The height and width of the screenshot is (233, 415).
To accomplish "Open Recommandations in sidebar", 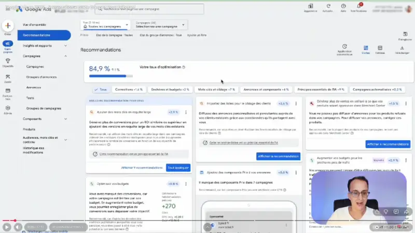I will (44, 35).
